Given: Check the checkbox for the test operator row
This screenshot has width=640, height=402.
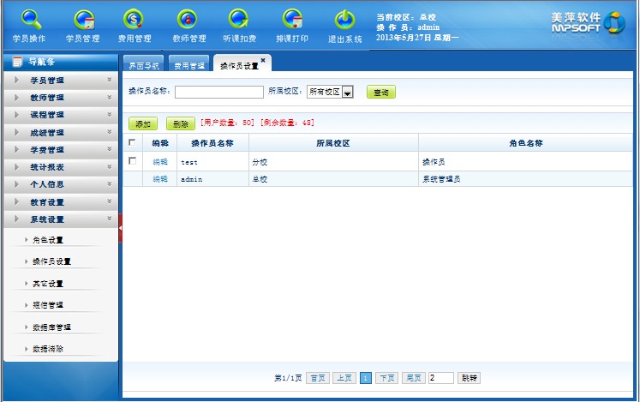Looking at the screenshot, I should (x=132, y=161).
